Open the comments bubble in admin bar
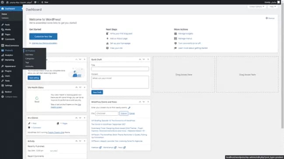 click(x=35, y=2)
